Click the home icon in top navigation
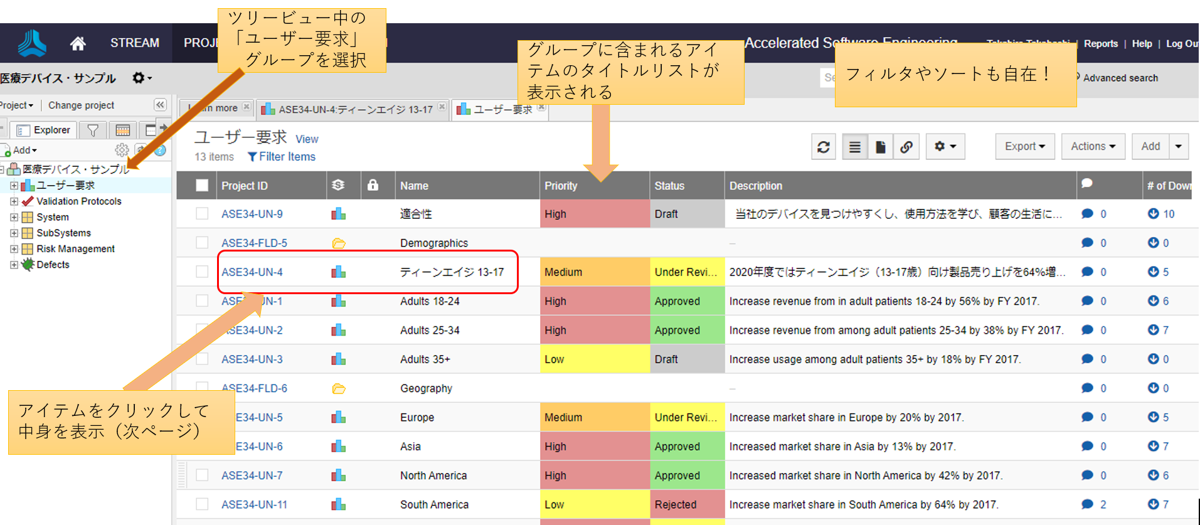This screenshot has width=1200, height=525. (x=78, y=43)
